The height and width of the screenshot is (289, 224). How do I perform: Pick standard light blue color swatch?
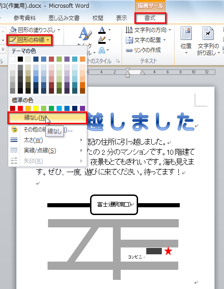click(59, 108)
